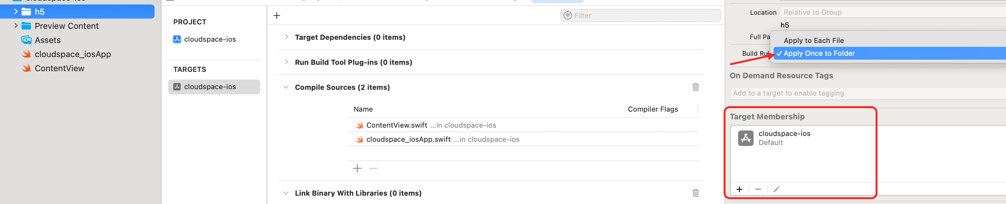The width and height of the screenshot is (1006, 204).
Task: Expand Target Dependencies section
Action: tap(286, 37)
